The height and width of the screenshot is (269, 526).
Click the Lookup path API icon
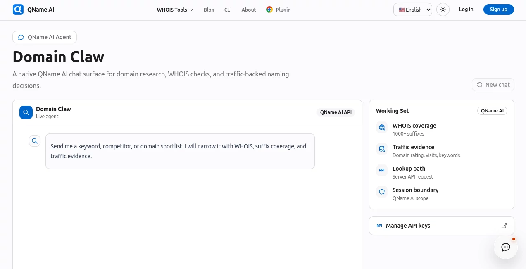(x=382, y=170)
